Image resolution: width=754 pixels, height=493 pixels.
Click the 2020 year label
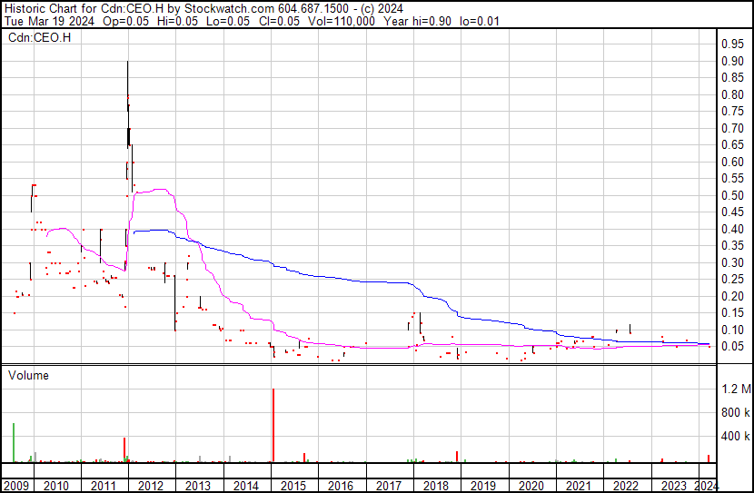point(531,486)
